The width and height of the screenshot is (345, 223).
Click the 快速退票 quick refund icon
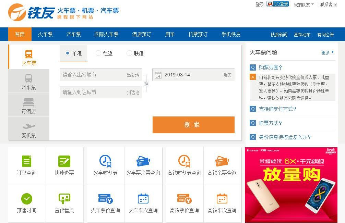coord(64,161)
